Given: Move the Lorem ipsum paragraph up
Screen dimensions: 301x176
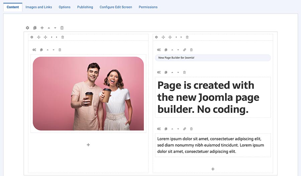Looking at the screenshot, I should pyautogui.click(x=172, y=129).
